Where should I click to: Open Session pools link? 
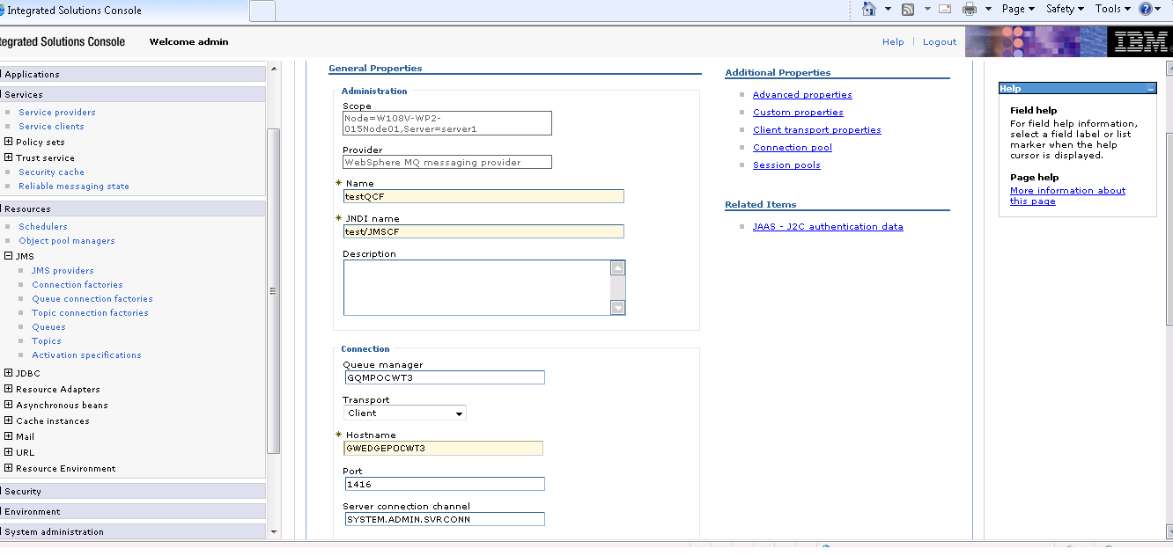[786, 165]
